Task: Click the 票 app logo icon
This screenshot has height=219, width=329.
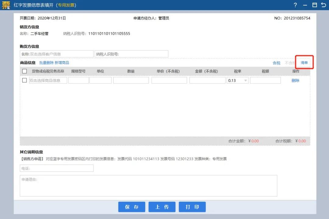Action: [x=5, y=5]
